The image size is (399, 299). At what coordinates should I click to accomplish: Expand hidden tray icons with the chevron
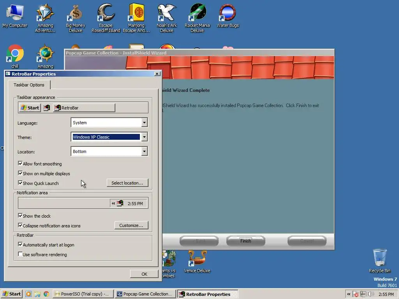pyautogui.click(x=349, y=294)
